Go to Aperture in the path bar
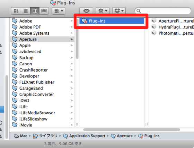Viewport: 194px width, 148px height. [122, 136]
